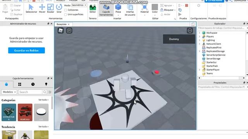Image resolution: width=248 pixels, height=139 pixels.
Task: Click Copiar in Portapapeles
Action: 15,5
